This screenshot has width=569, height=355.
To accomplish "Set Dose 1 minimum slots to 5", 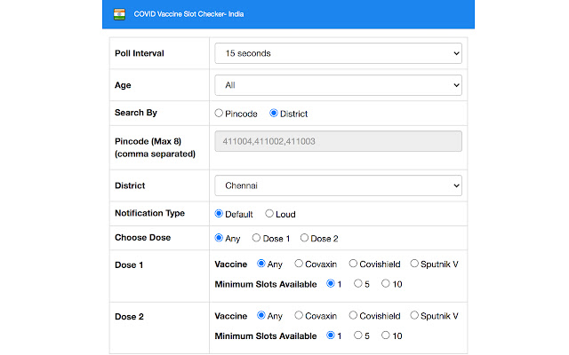I will coord(357,284).
